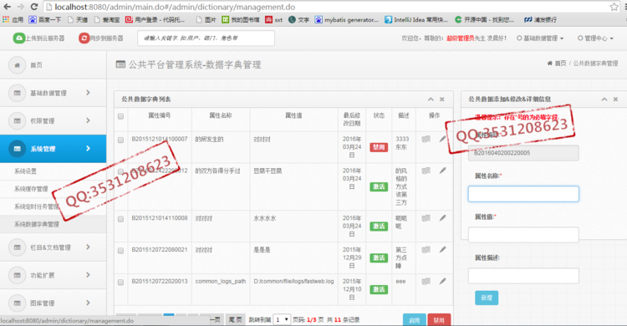Open details icon for row B2015120722080021
627x326 pixels.
pyautogui.click(x=426, y=250)
